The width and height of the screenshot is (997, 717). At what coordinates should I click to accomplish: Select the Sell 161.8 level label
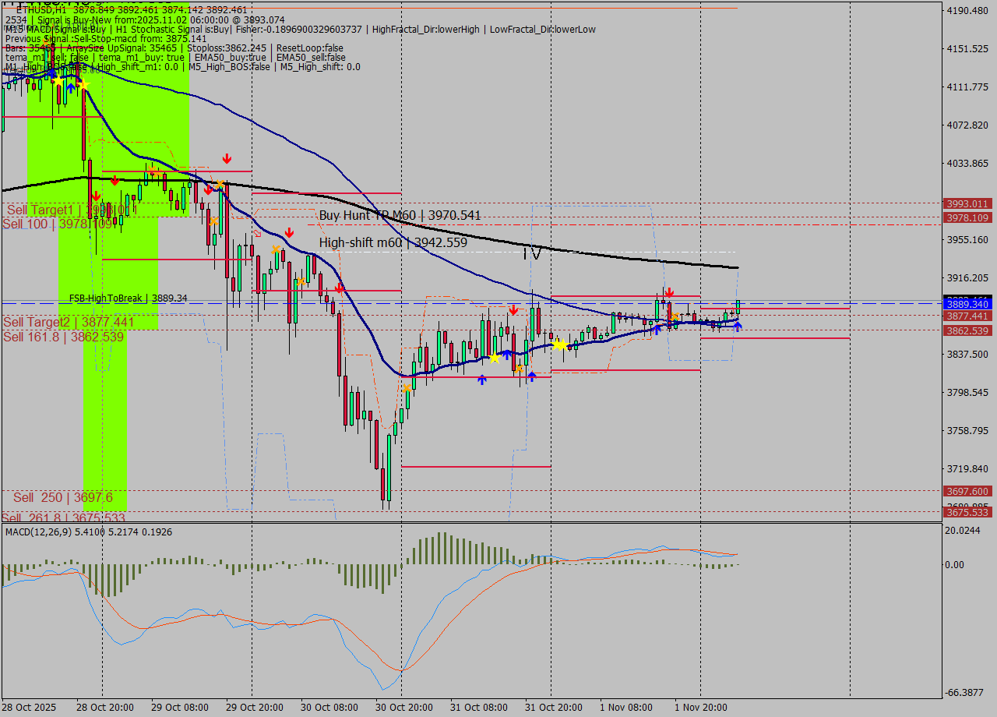coord(63,337)
